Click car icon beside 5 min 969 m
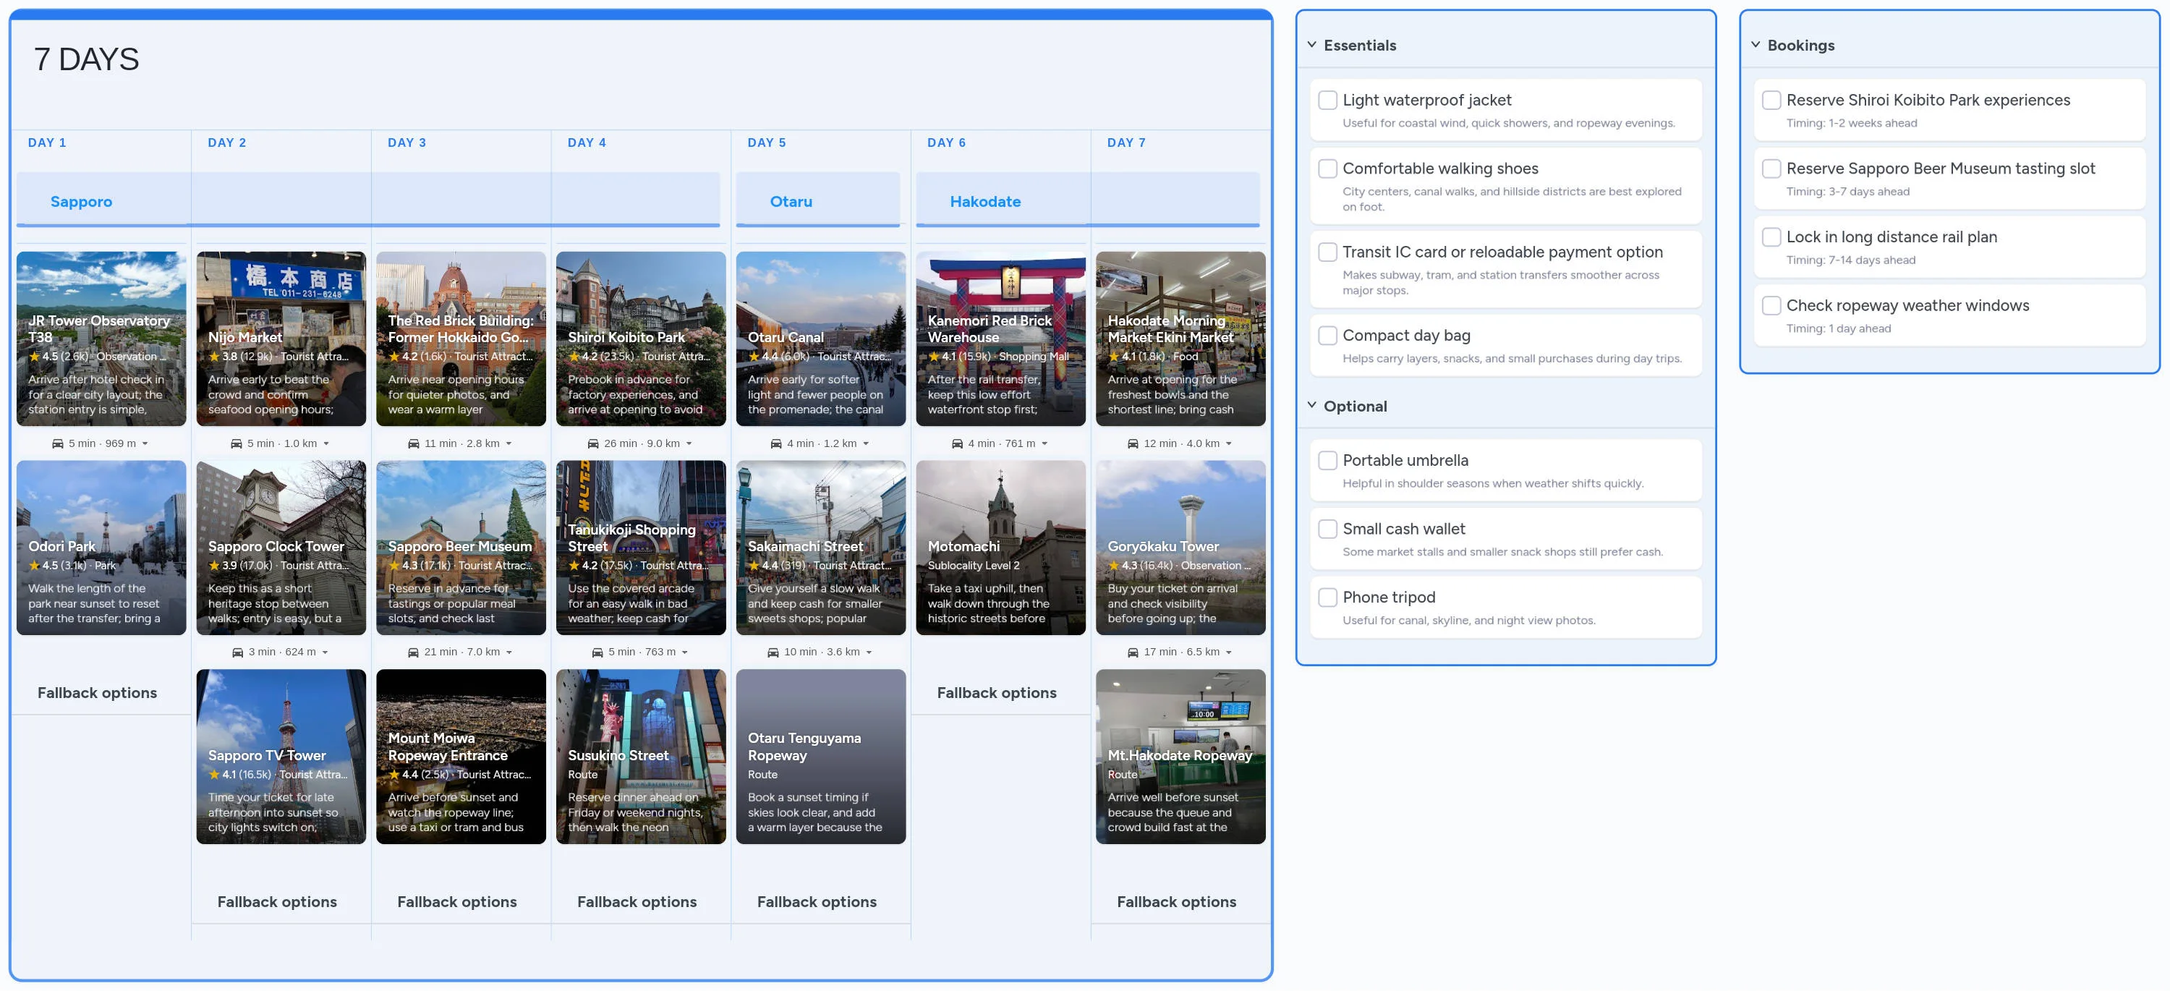The height and width of the screenshot is (991, 2170). pyautogui.click(x=57, y=443)
